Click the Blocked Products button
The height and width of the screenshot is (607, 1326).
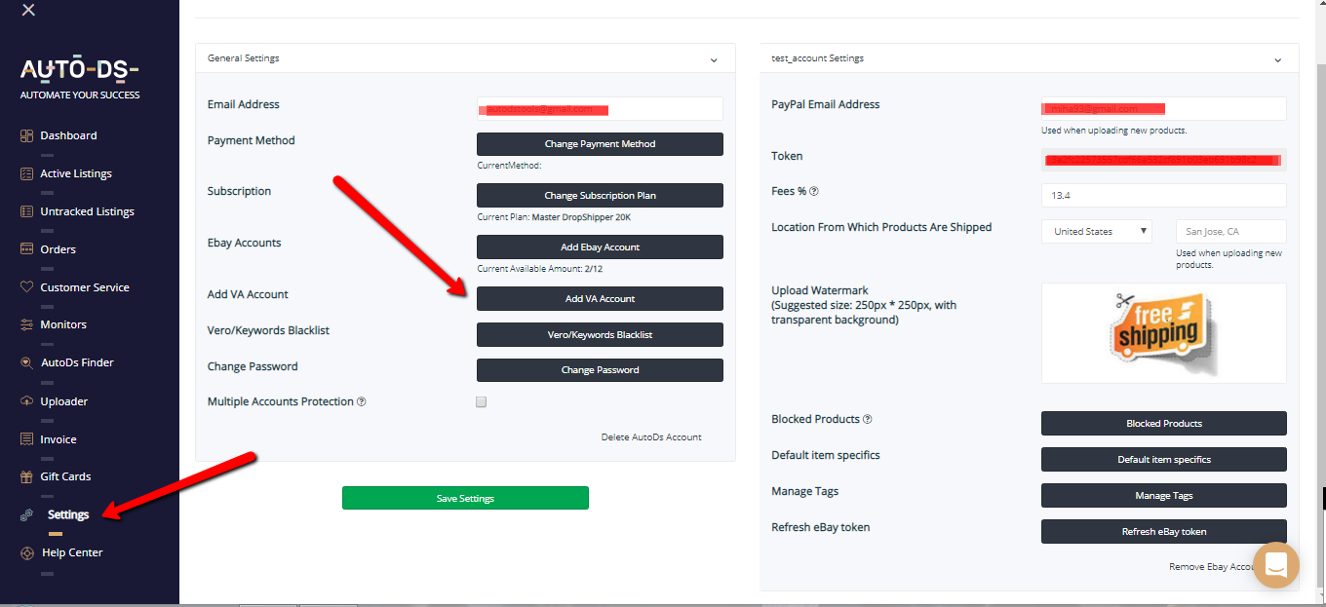pos(1164,424)
